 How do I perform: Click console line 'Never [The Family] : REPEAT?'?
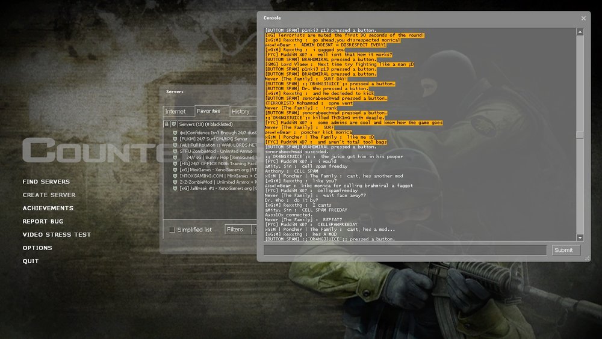303,220
